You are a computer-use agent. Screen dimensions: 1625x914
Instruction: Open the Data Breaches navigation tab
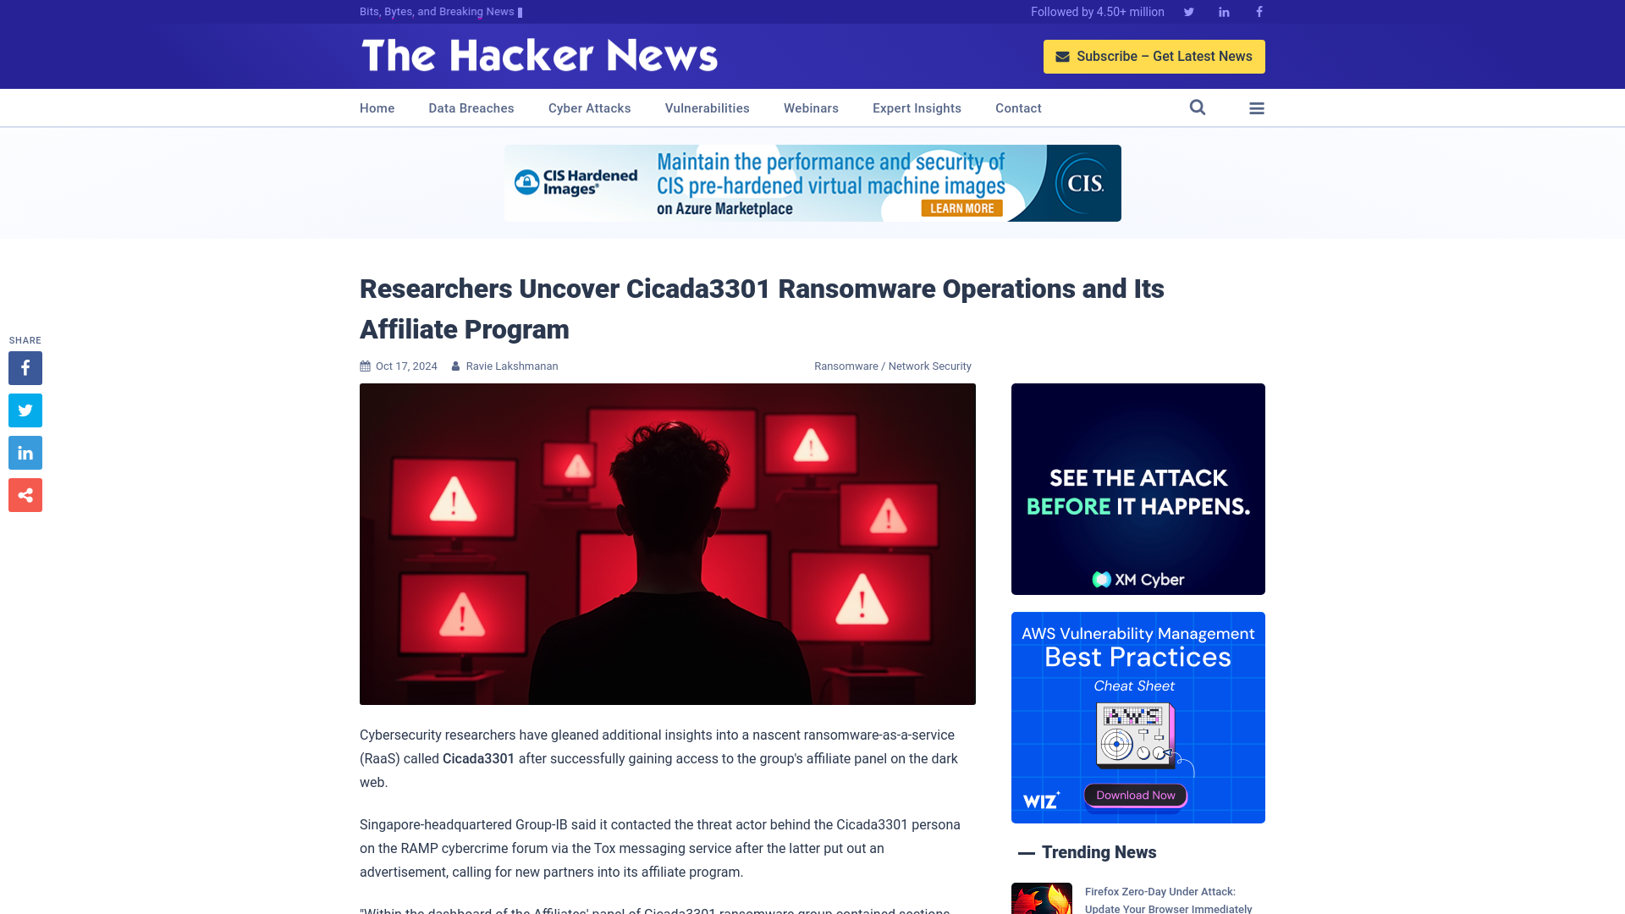(471, 108)
